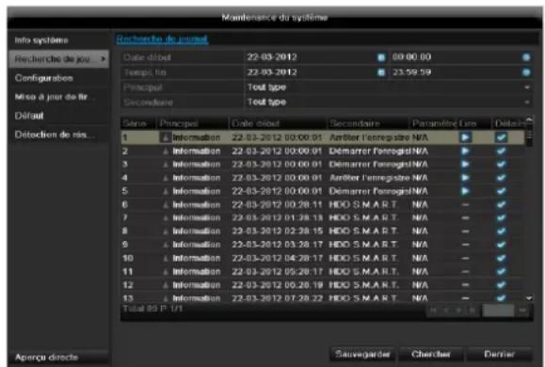Play recording for log row 1

point(465,137)
